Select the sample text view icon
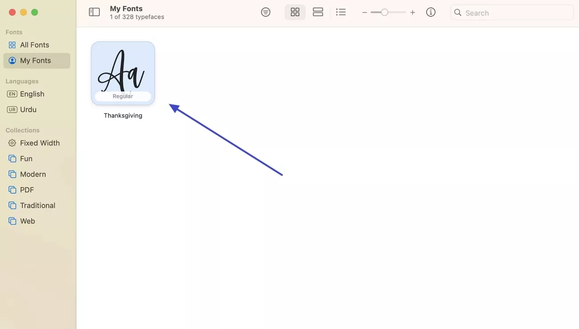579x329 pixels. coord(266,12)
